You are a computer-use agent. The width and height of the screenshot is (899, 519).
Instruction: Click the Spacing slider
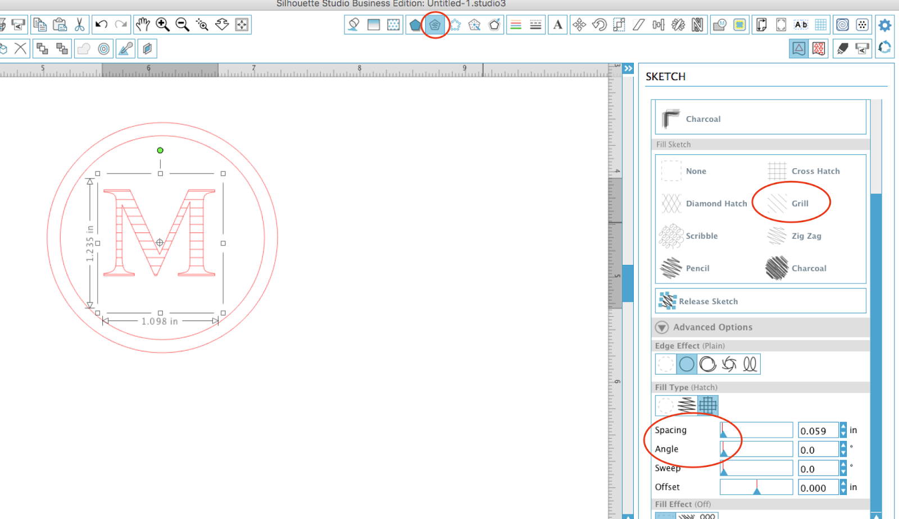pyautogui.click(x=756, y=430)
